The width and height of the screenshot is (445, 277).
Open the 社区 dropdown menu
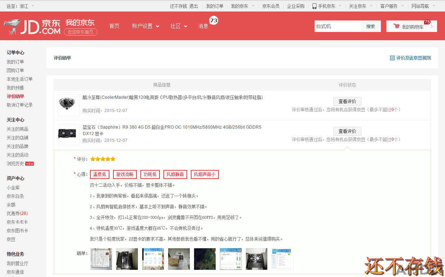179,26
